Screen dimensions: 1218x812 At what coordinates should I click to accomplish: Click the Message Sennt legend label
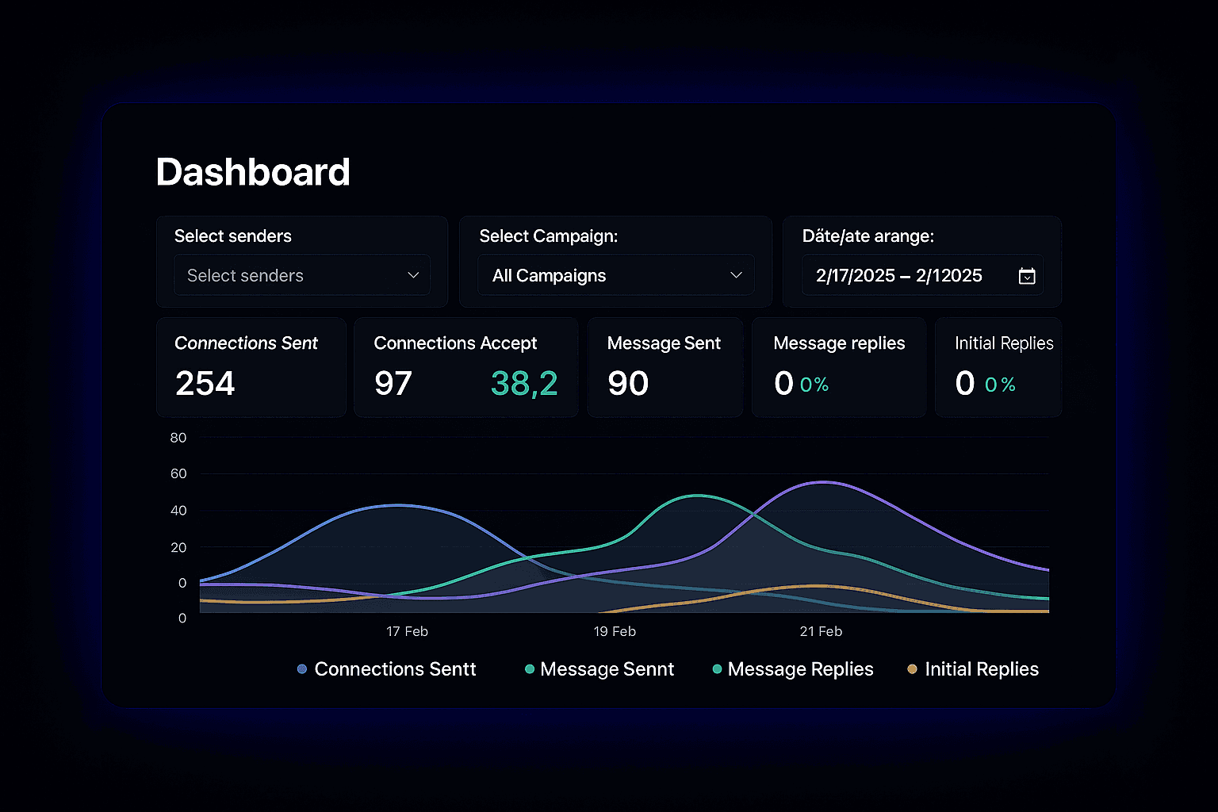click(607, 669)
